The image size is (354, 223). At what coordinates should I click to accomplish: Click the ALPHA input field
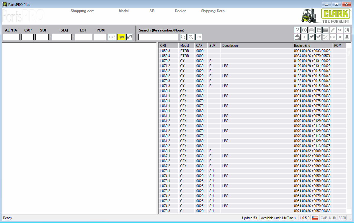coord(11,37)
